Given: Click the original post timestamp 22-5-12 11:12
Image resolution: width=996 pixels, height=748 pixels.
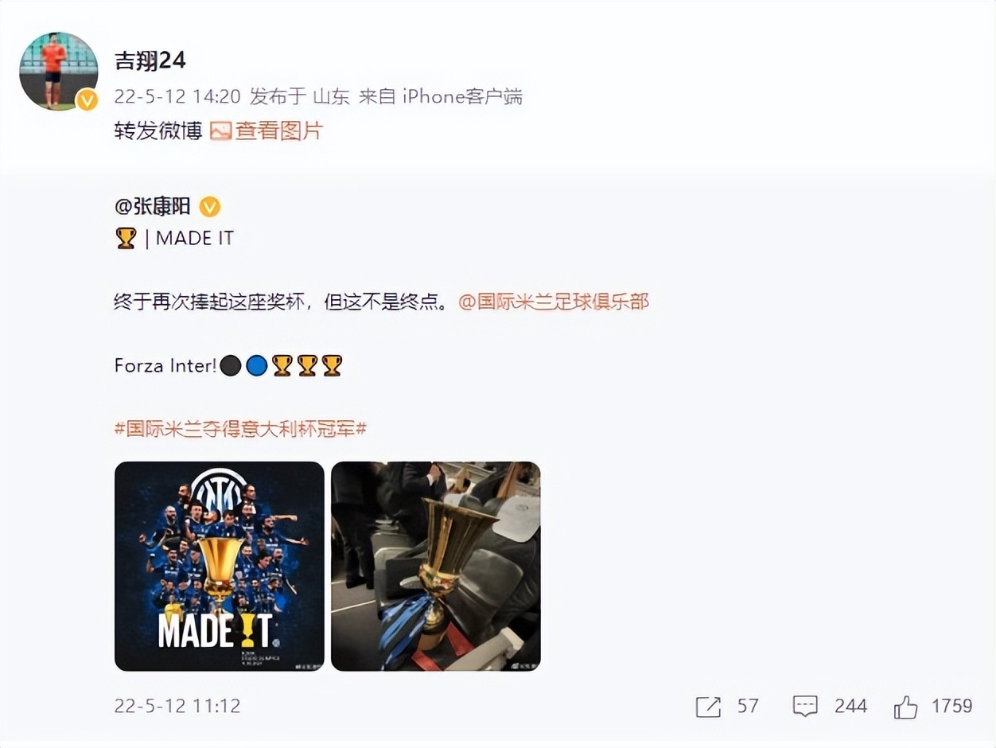Looking at the screenshot, I should point(177,707).
